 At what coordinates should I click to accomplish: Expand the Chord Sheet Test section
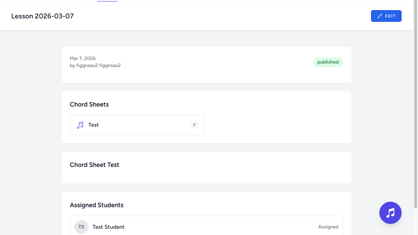click(x=94, y=165)
